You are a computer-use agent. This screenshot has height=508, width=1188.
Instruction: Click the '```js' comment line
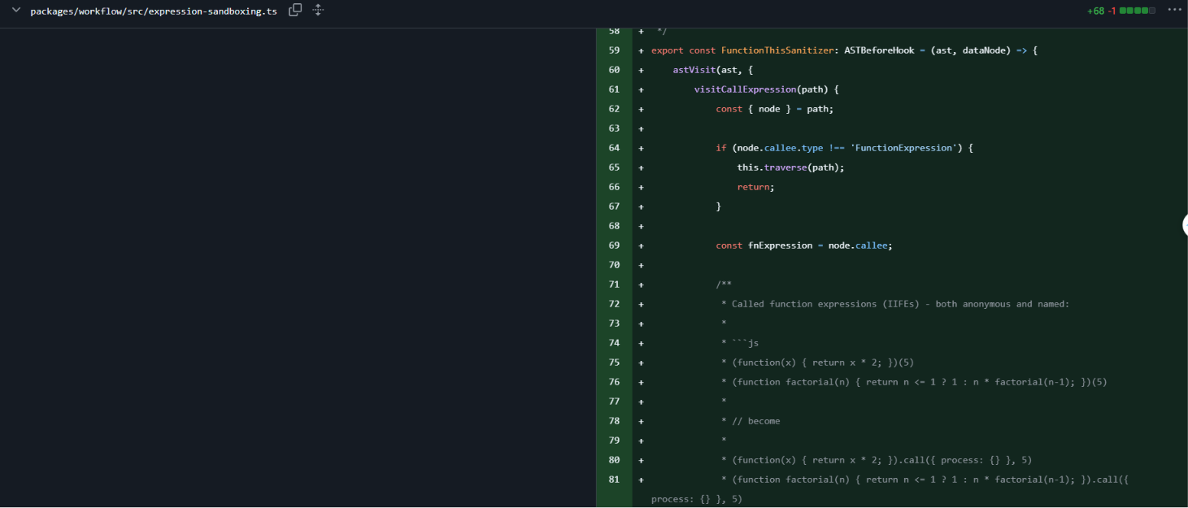pyautogui.click(x=740, y=343)
